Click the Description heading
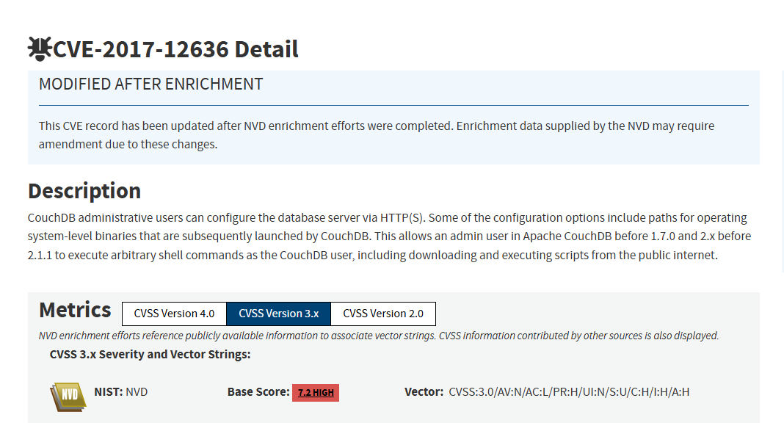 coord(84,191)
